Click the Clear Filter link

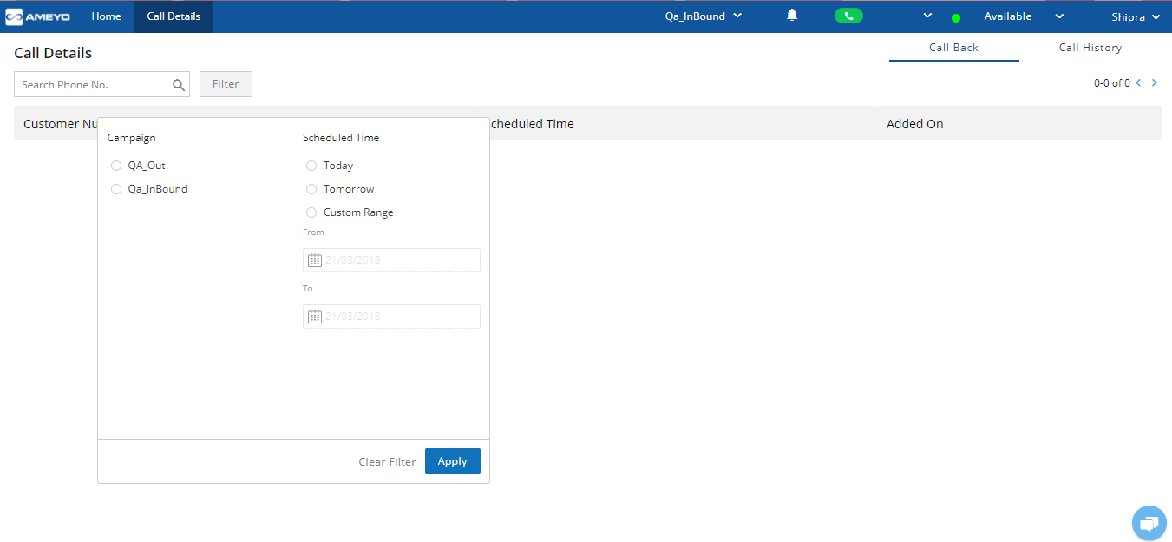coord(387,461)
